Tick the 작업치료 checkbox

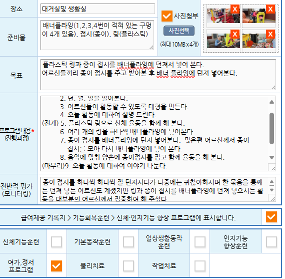pos(200,265)
